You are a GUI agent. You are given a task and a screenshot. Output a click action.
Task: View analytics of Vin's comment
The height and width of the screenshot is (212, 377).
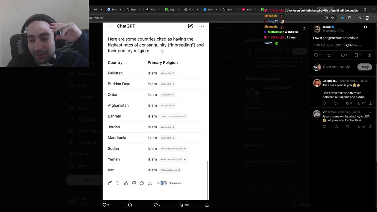[x=361, y=127]
